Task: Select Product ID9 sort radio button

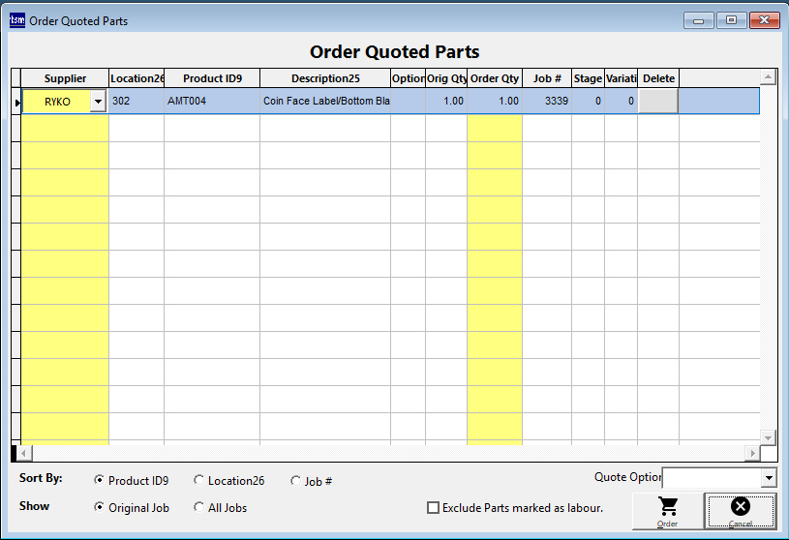Action: (100, 481)
